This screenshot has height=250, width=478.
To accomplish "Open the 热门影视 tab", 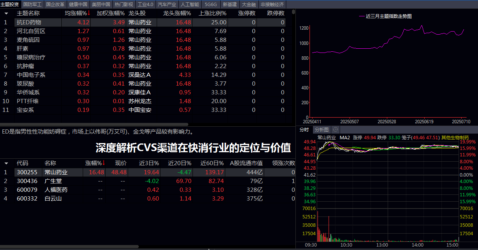I will click(124, 5).
